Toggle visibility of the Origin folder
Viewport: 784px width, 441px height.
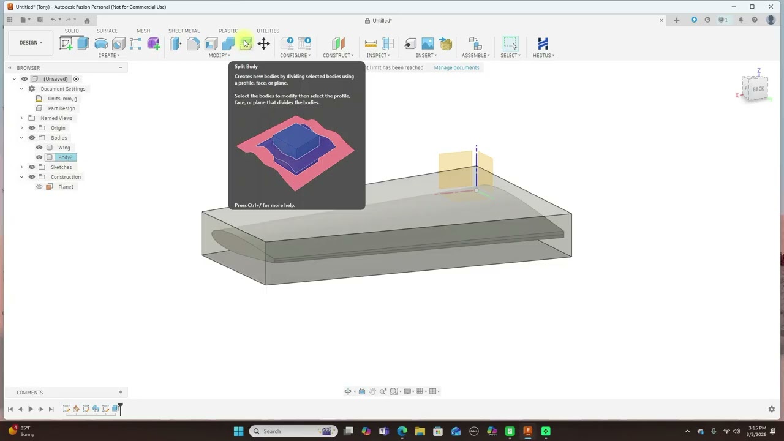32,128
